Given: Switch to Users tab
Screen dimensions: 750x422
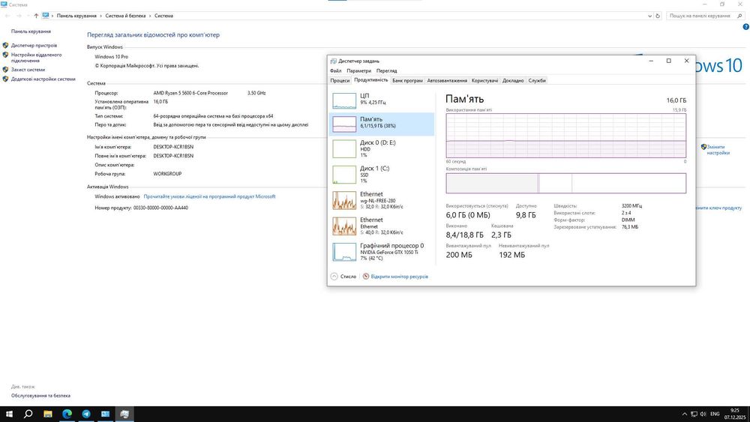Looking at the screenshot, I should (x=484, y=81).
